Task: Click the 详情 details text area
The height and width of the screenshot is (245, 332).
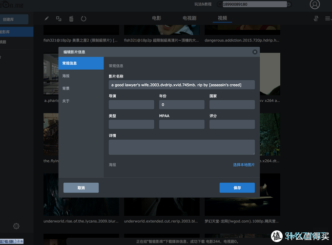Action: 182,147
